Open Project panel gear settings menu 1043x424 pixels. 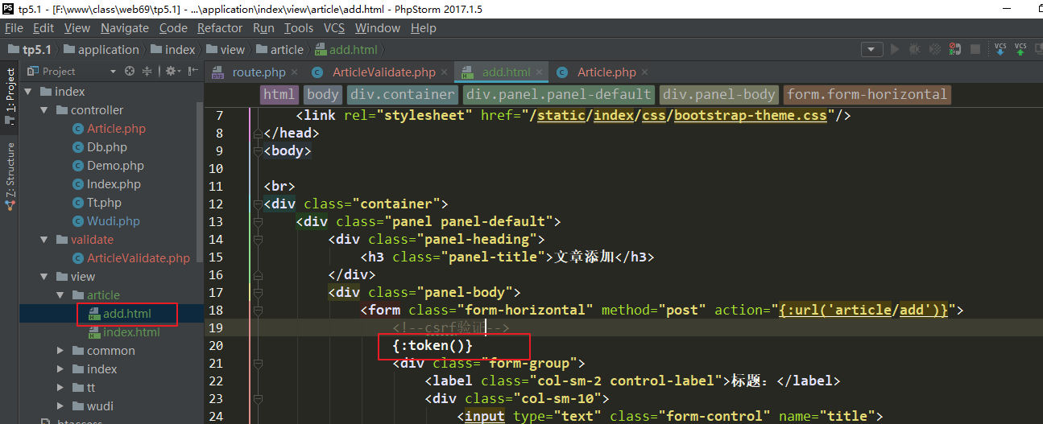[172, 71]
